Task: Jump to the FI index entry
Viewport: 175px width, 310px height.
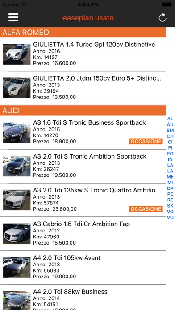Action: pyautogui.click(x=170, y=148)
